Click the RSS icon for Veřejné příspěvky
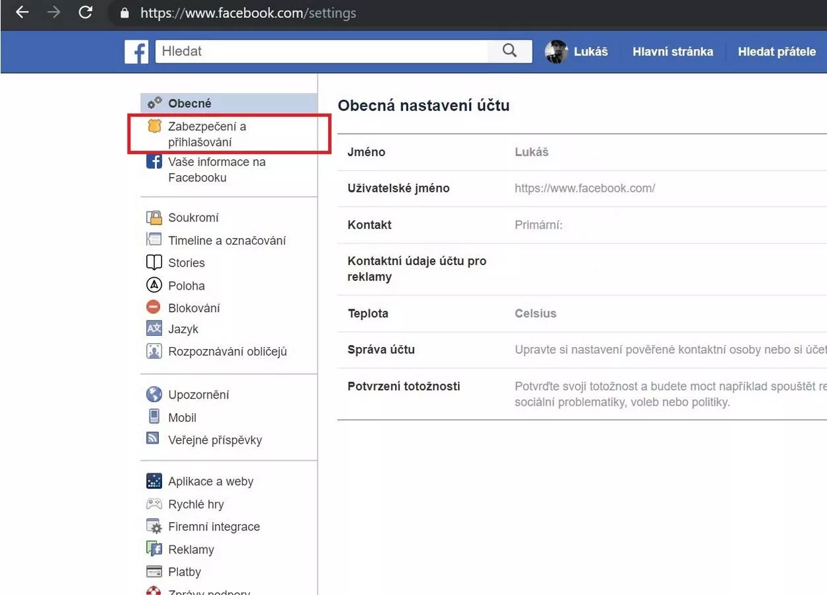This screenshot has width=827, height=595. [x=153, y=438]
